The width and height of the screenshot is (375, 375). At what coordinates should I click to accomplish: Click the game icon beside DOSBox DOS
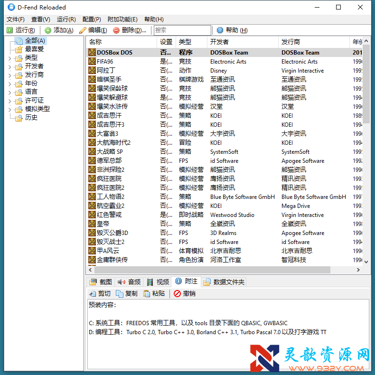click(x=92, y=52)
